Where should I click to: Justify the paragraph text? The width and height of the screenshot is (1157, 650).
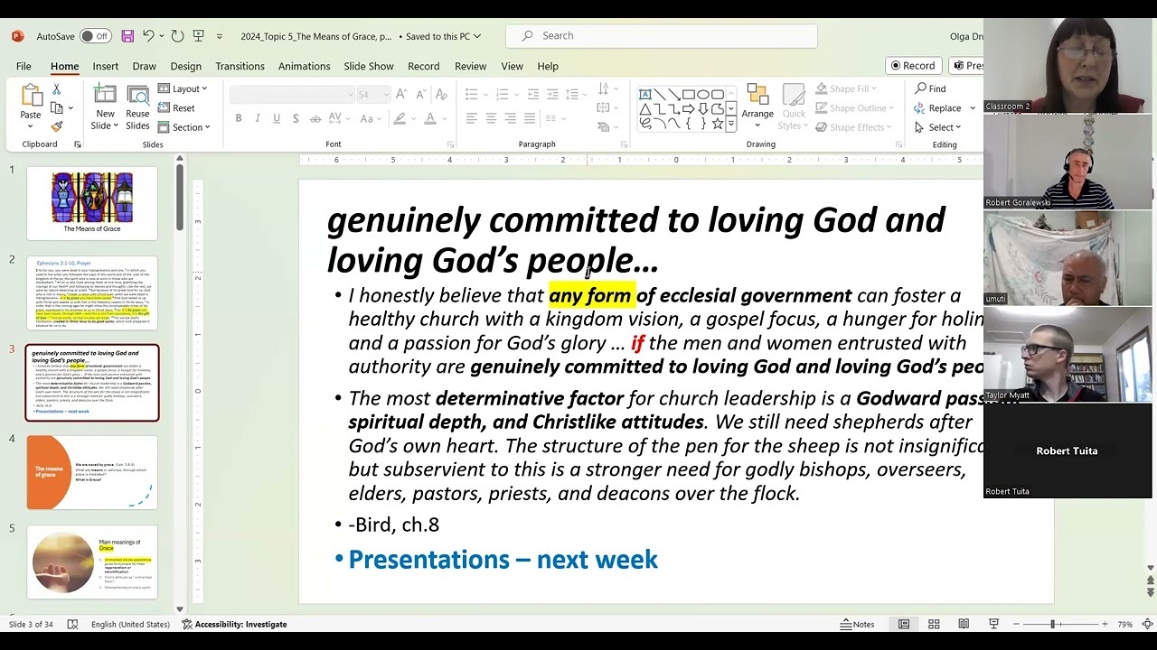(530, 118)
